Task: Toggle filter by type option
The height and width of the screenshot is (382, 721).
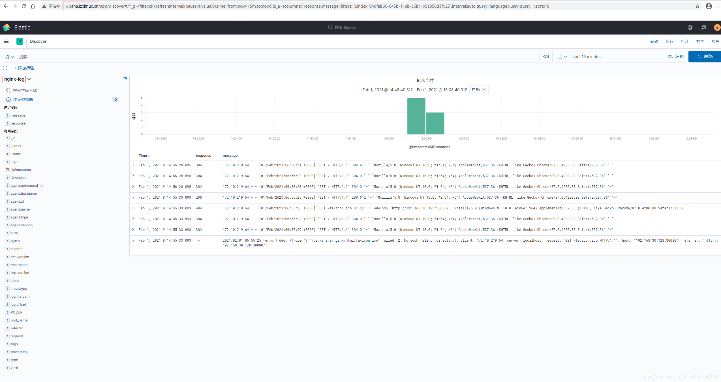Action: (23, 100)
